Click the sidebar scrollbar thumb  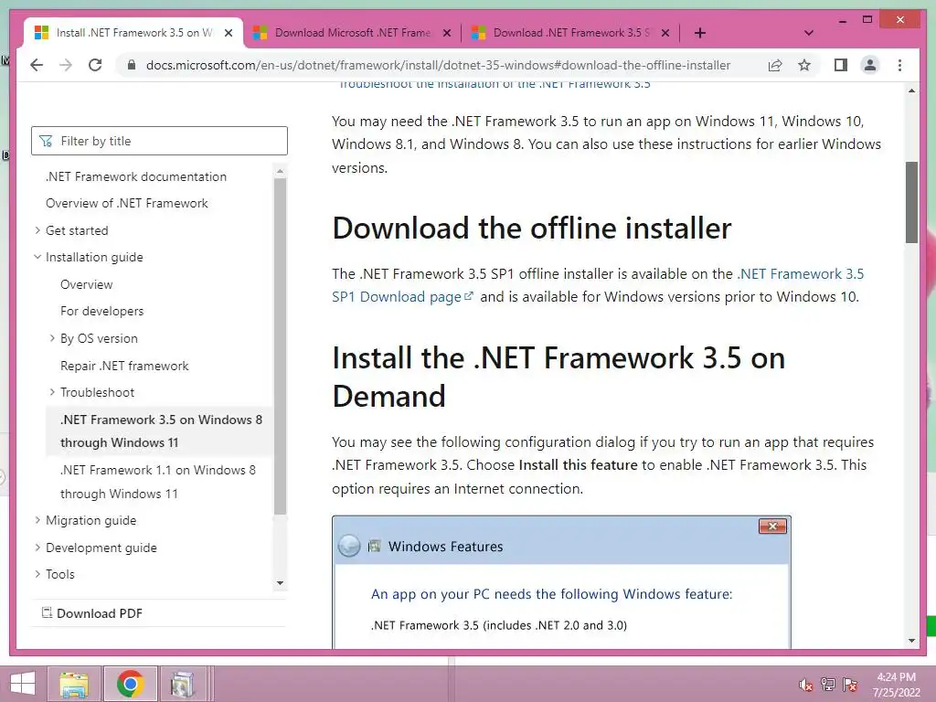click(x=280, y=346)
